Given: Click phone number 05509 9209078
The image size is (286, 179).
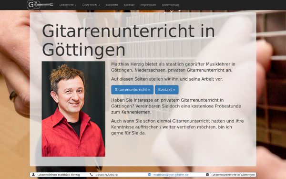Looking at the screenshot, I should click(106, 175).
